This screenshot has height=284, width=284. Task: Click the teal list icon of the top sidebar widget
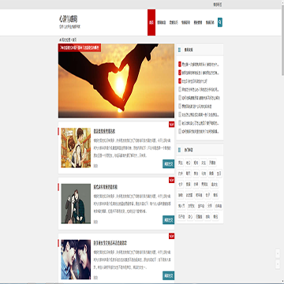point(180,50)
